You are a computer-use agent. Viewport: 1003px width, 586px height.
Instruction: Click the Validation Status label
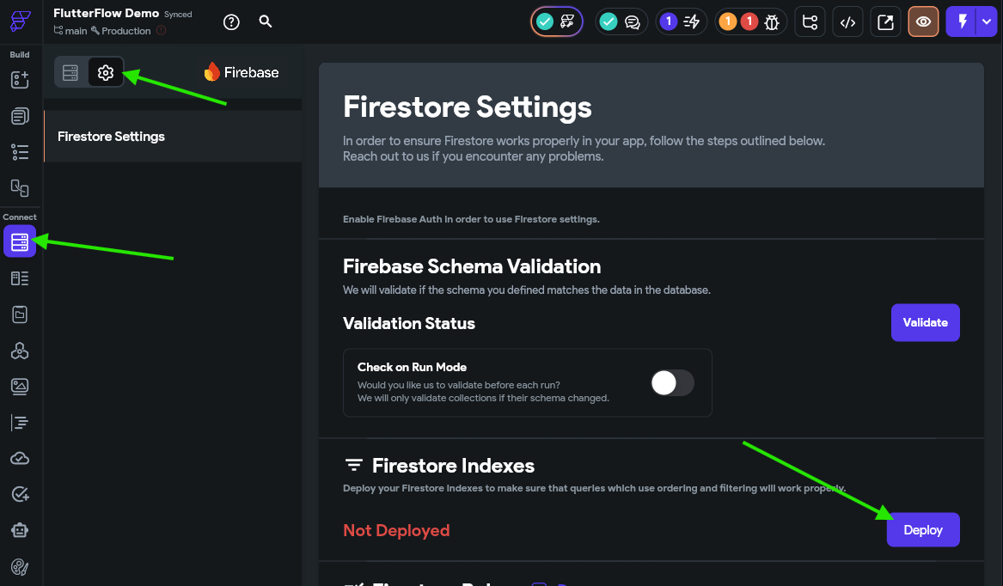[x=409, y=324]
